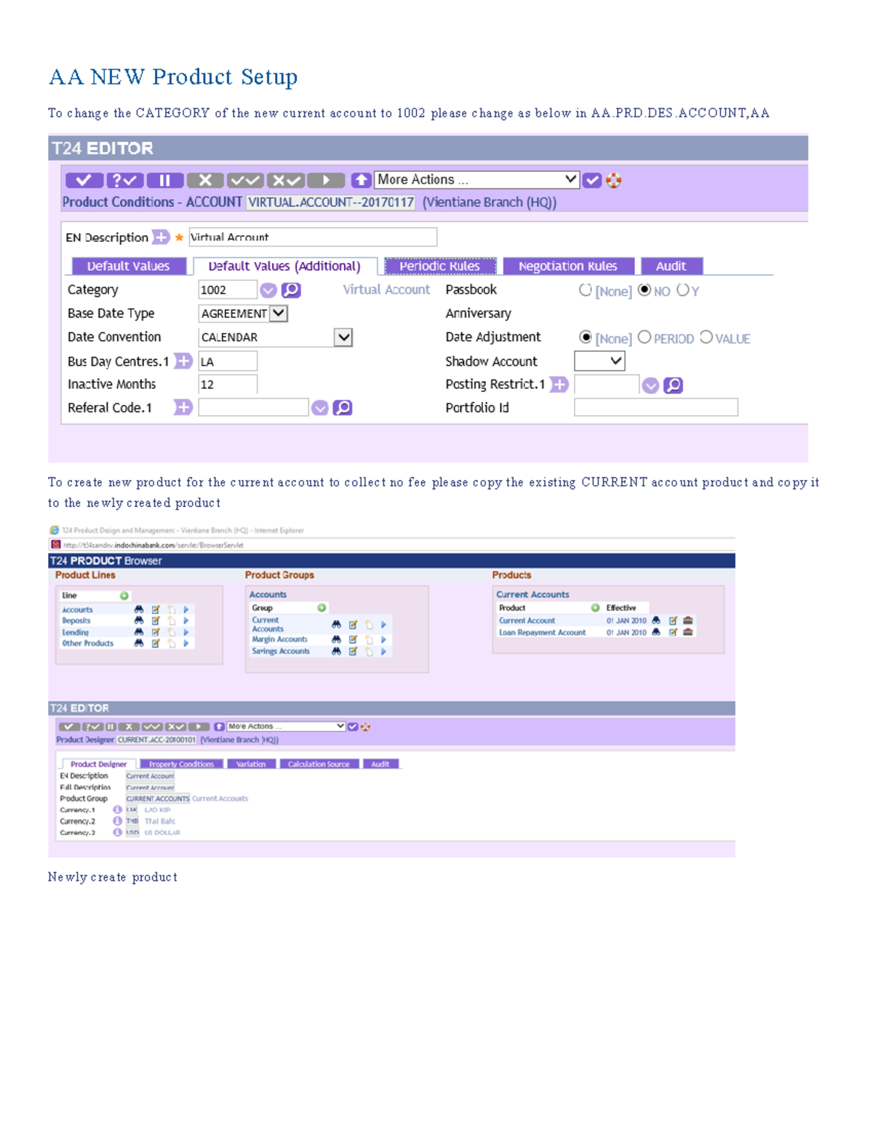Screen dimensions: 873x1131
Task: Open Referal Code dropdown arrow
Action: [320, 409]
